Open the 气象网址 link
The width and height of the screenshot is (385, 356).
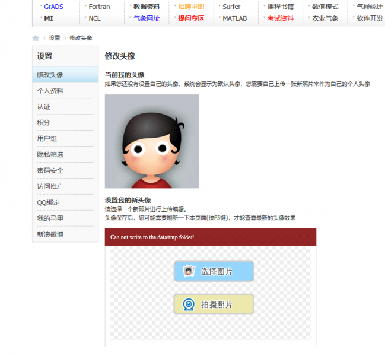tap(147, 18)
